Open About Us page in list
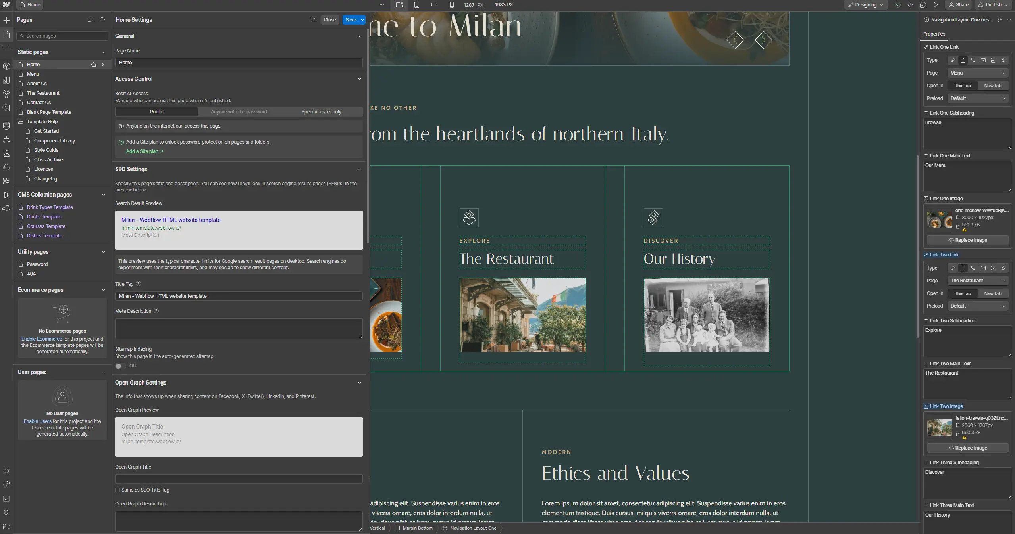 [x=37, y=84]
